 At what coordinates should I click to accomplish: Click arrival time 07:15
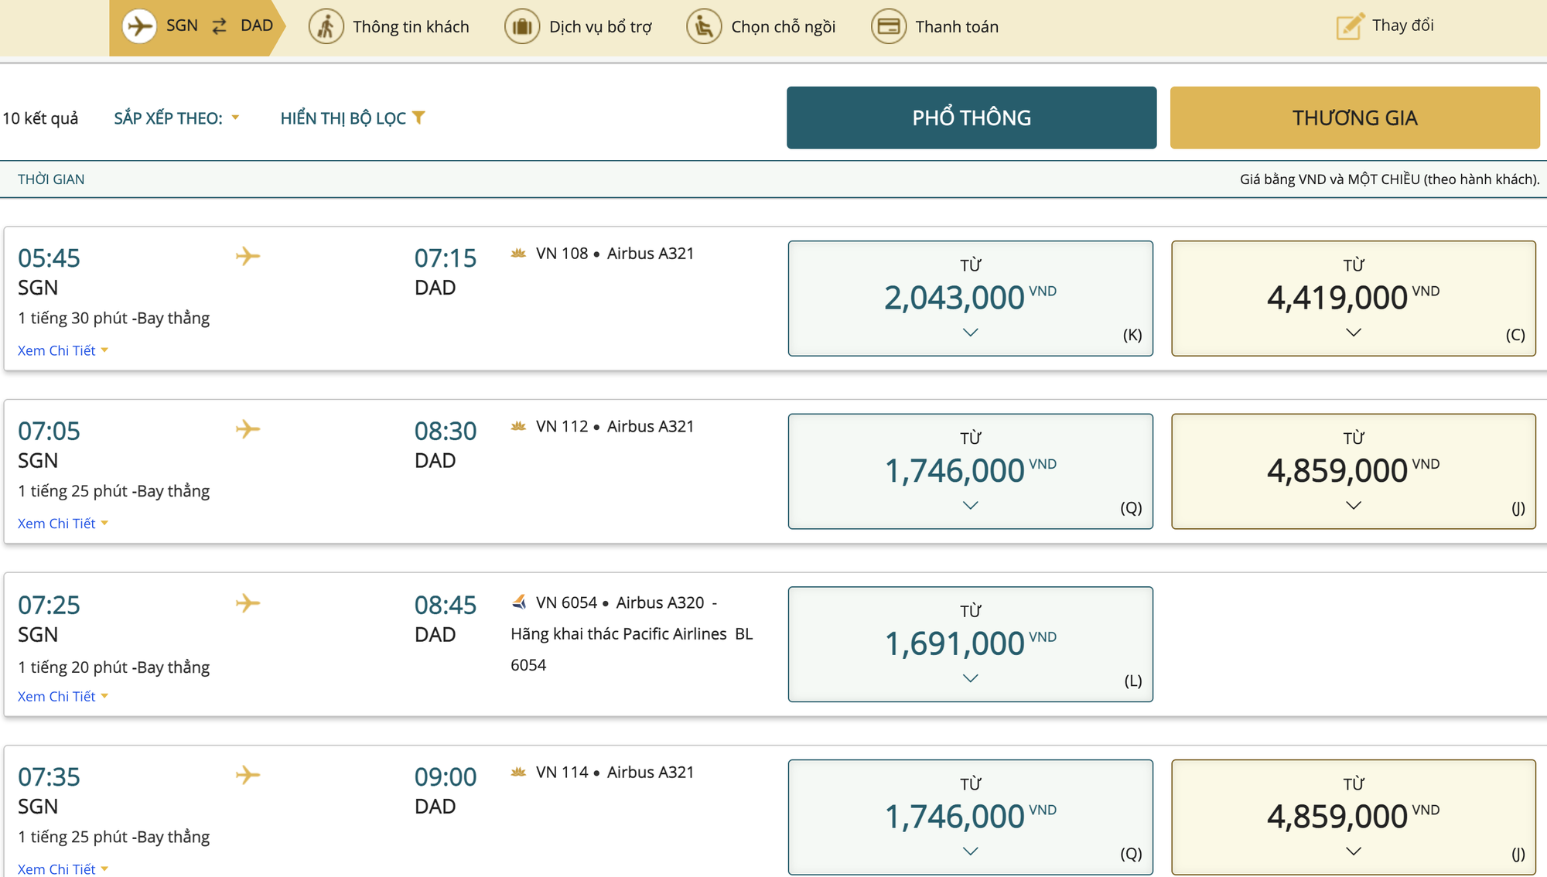[x=446, y=258]
